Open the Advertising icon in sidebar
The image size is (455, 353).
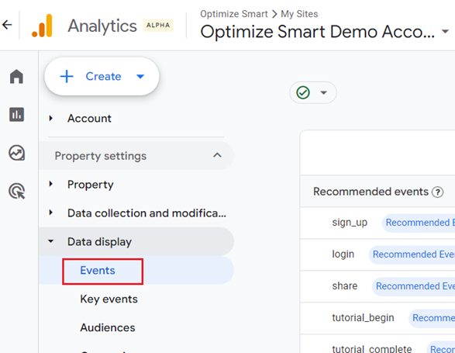[x=17, y=191]
